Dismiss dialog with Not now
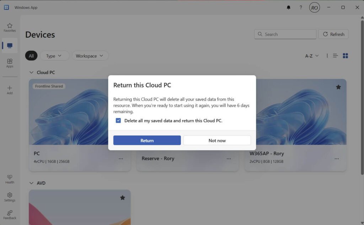This screenshot has width=364, height=225. pyautogui.click(x=217, y=141)
